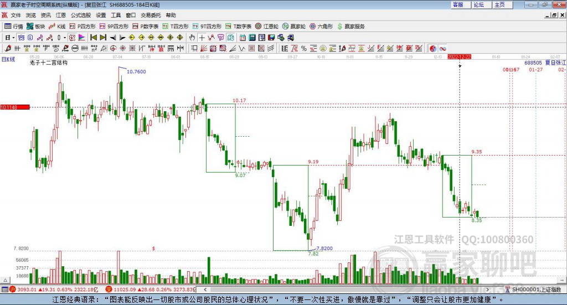567x305 pixels.
Task: Click the 老子十二宫结构 indicator title
Action: click(49, 63)
